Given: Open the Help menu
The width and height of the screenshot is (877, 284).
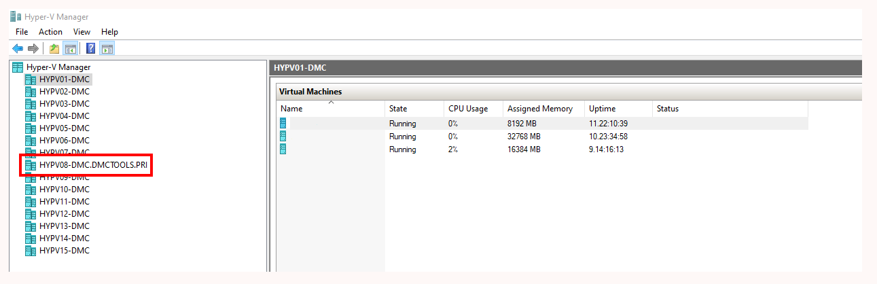Looking at the screenshot, I should click(109, 32).
